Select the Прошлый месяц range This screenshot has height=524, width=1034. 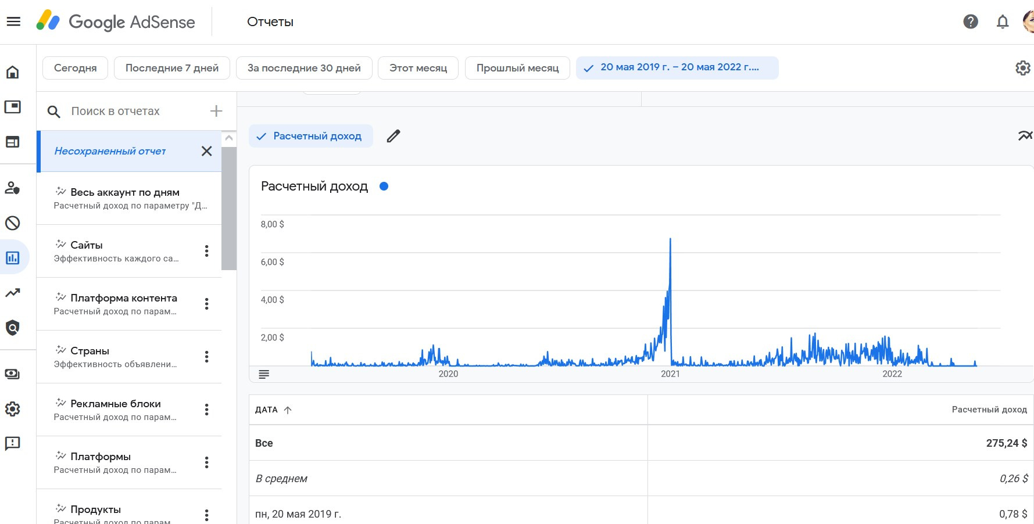517,68
